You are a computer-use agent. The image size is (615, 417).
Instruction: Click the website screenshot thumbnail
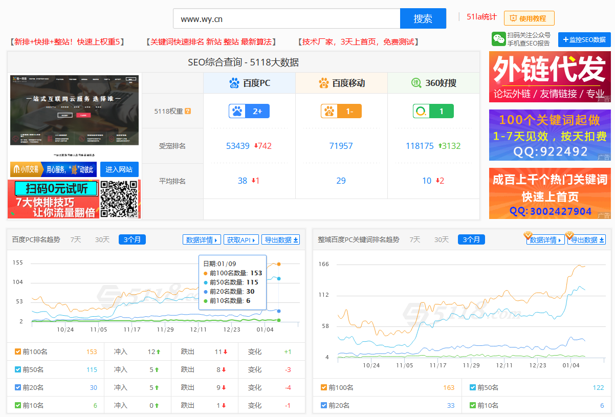(x=74, y=117)
